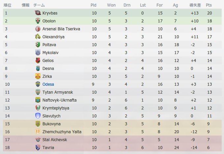Click the Gelios club crest
224x154 pixels.
point(38,60)
